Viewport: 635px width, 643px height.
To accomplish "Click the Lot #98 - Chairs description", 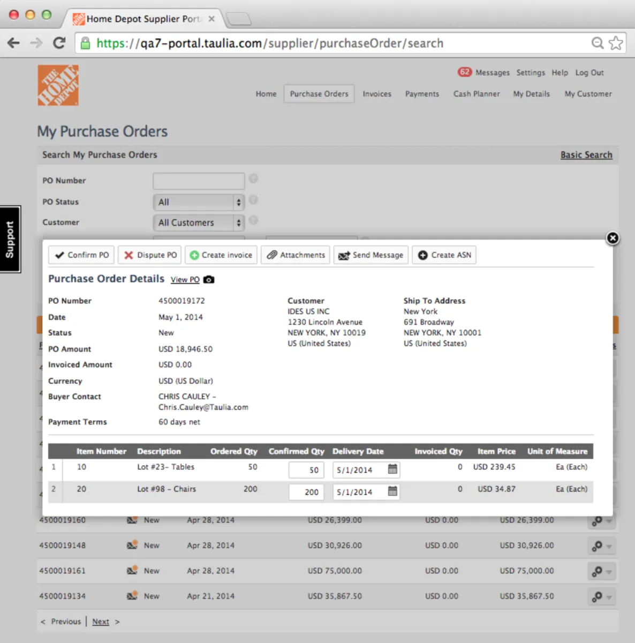I will [x=167, y=489].
